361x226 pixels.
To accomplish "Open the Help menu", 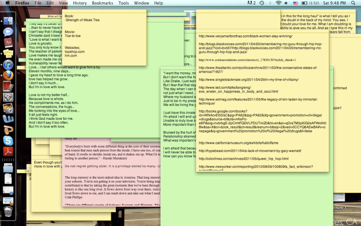I will point(158,3).
